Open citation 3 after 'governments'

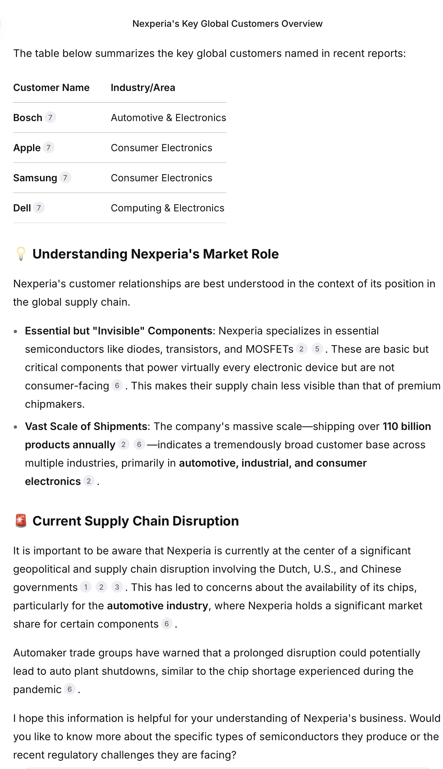[x=117, y=587]
